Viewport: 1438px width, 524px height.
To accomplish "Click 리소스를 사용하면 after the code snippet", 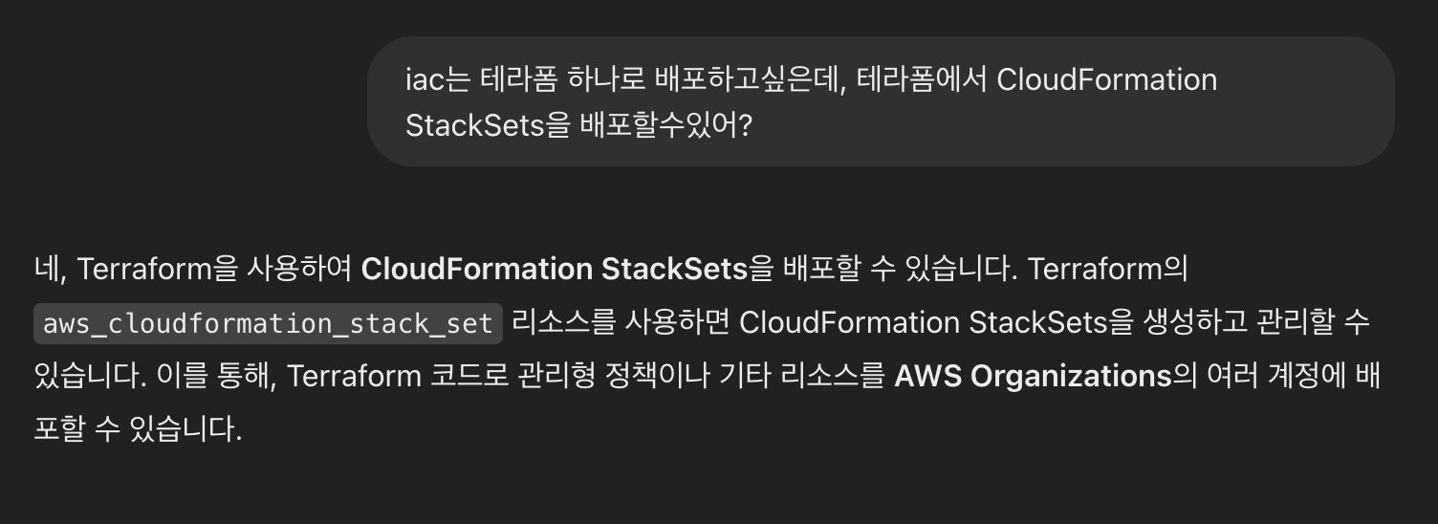I will click(621, 323).
